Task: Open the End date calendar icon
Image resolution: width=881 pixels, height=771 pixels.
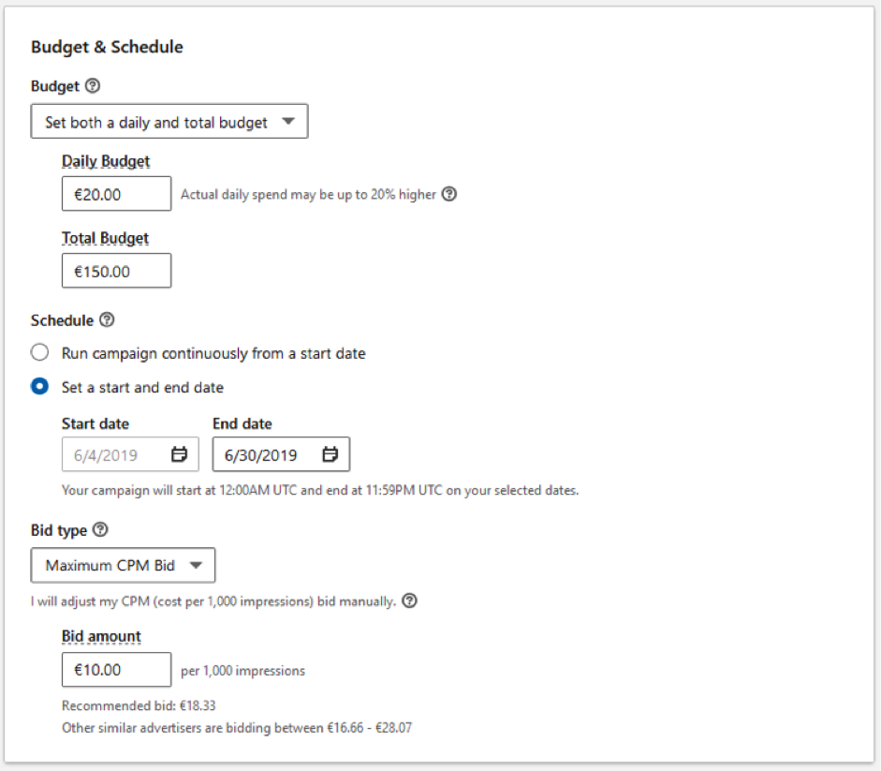Action: [x=330, y=455]
